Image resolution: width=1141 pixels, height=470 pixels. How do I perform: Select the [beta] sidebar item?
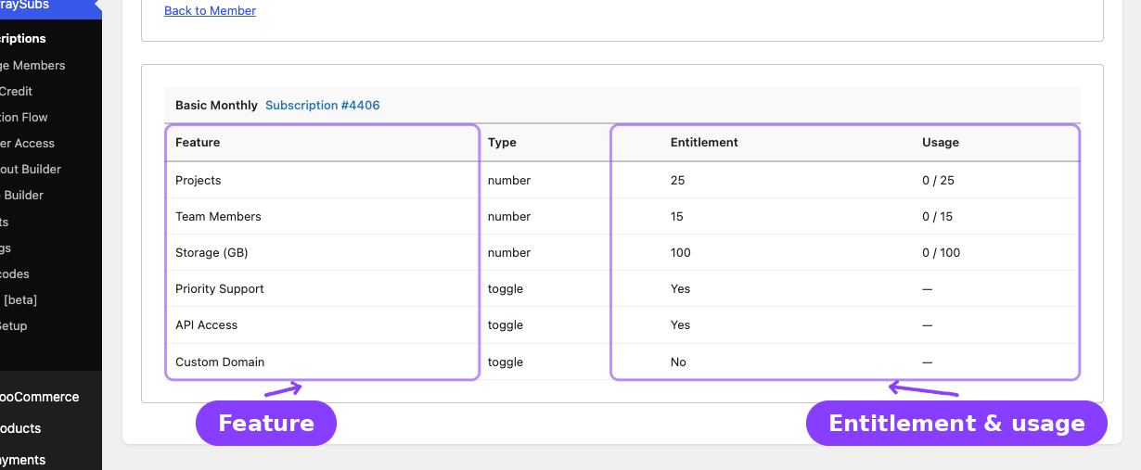tap(19, 299)
